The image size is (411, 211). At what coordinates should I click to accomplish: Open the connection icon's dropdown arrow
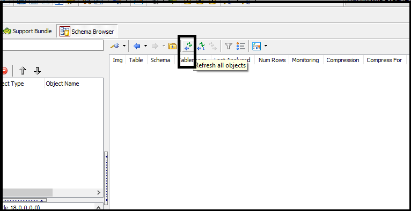click(x=124, y=46)
